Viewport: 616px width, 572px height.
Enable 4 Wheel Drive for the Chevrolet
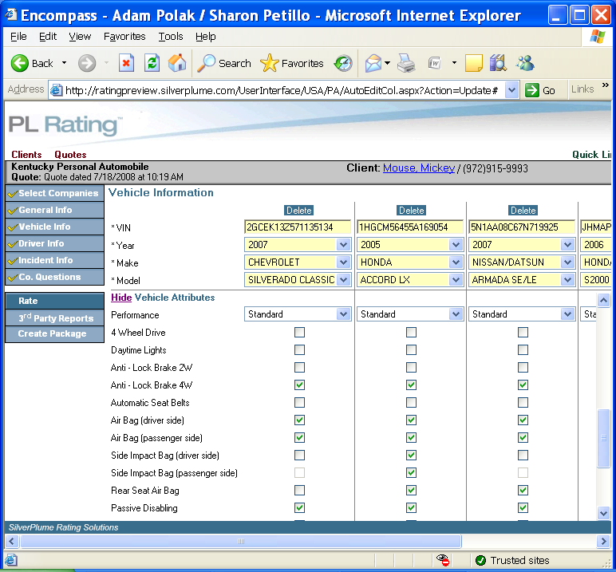click(299, 333)
